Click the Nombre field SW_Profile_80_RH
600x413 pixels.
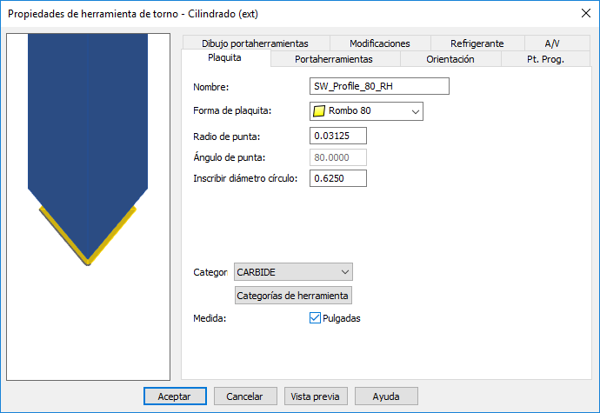coord(379,86)
